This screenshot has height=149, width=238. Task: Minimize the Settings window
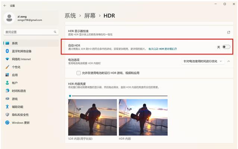(x=216, y=4)
